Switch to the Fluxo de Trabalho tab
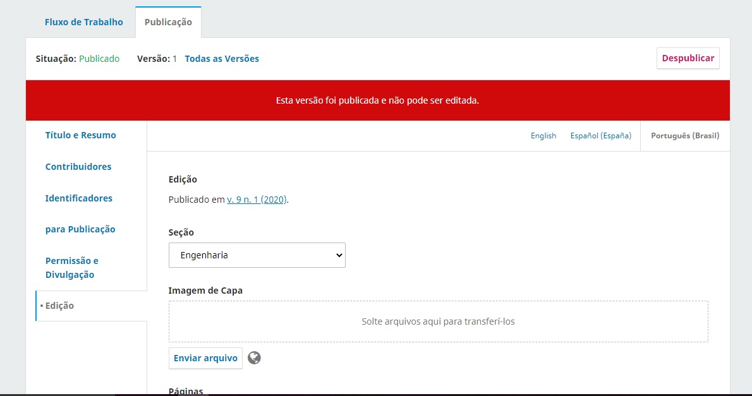Screen dimensions: 752x396 pyautogui.click(x=83, y=22)
